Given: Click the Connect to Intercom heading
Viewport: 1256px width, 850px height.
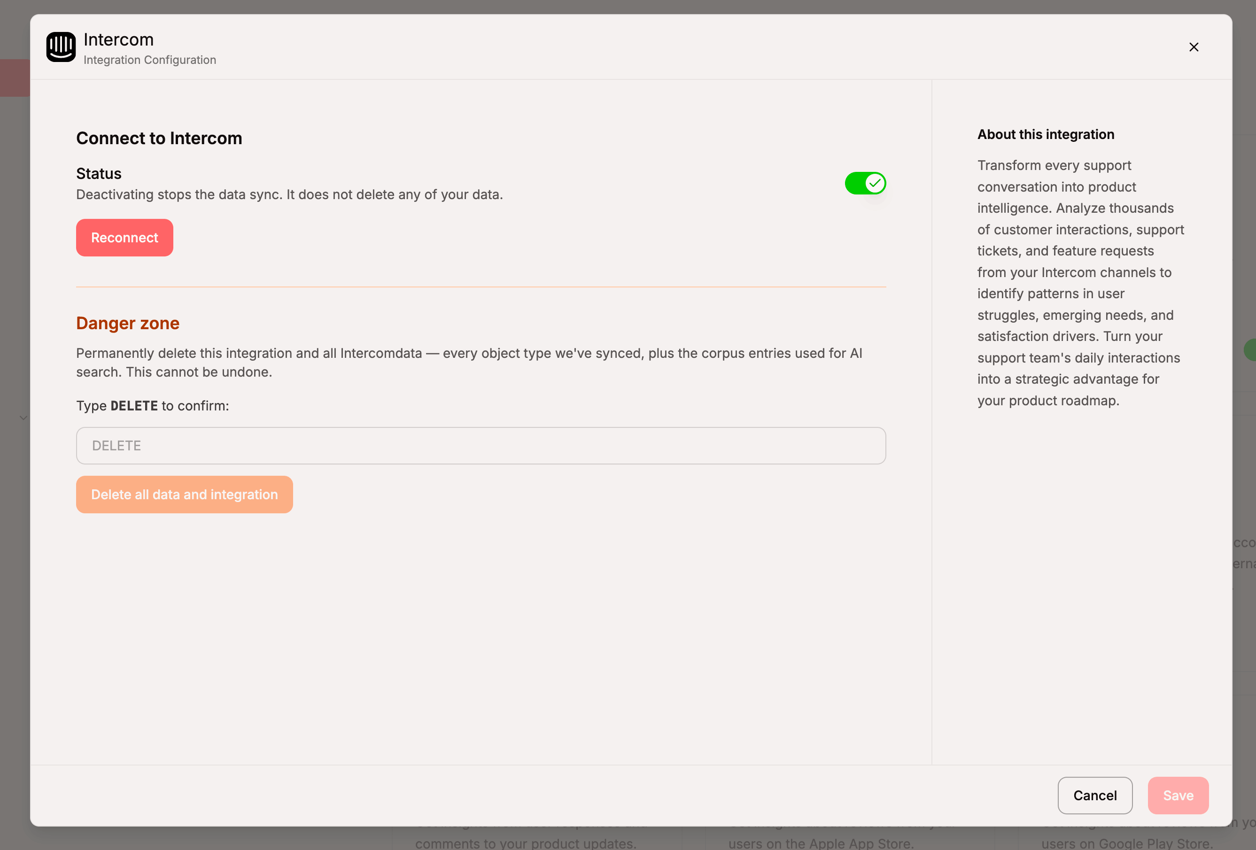Looking at the screenshot, I should [x=159, y=139].
